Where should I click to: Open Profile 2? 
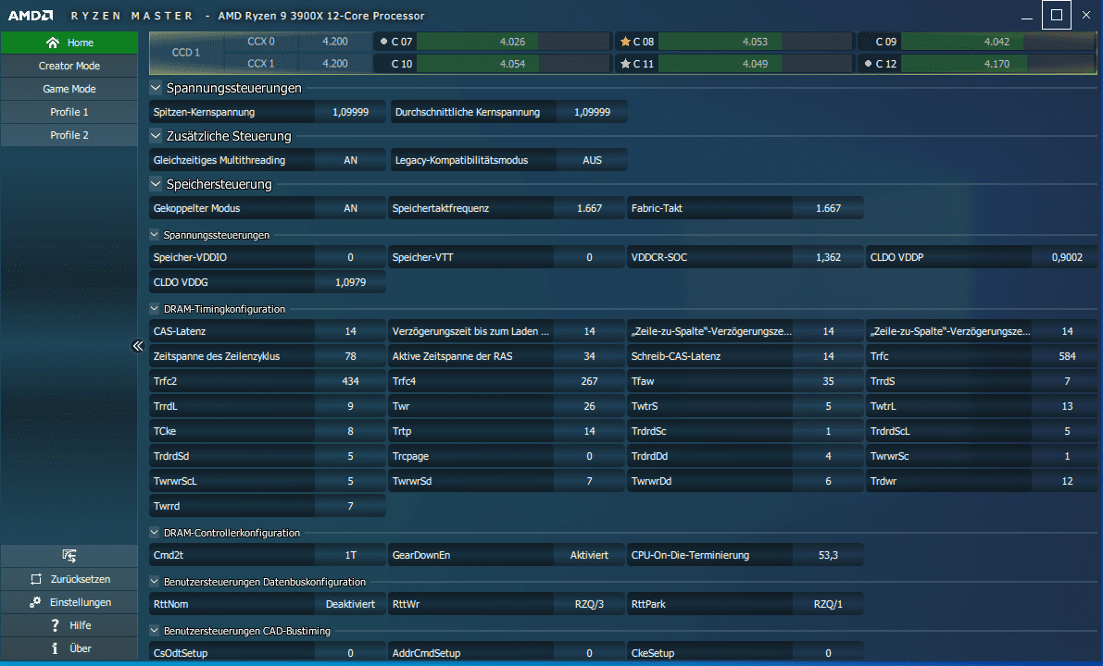pyautogui.click(x=69, y=135)
